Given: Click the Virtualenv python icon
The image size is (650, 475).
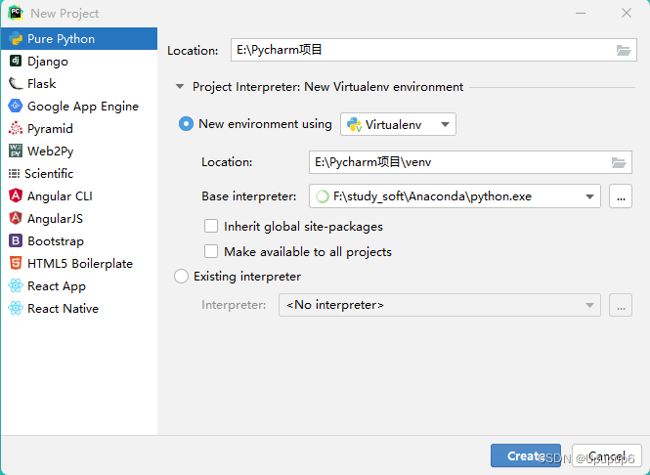Looking at the screenshot, I should (354, 124).
